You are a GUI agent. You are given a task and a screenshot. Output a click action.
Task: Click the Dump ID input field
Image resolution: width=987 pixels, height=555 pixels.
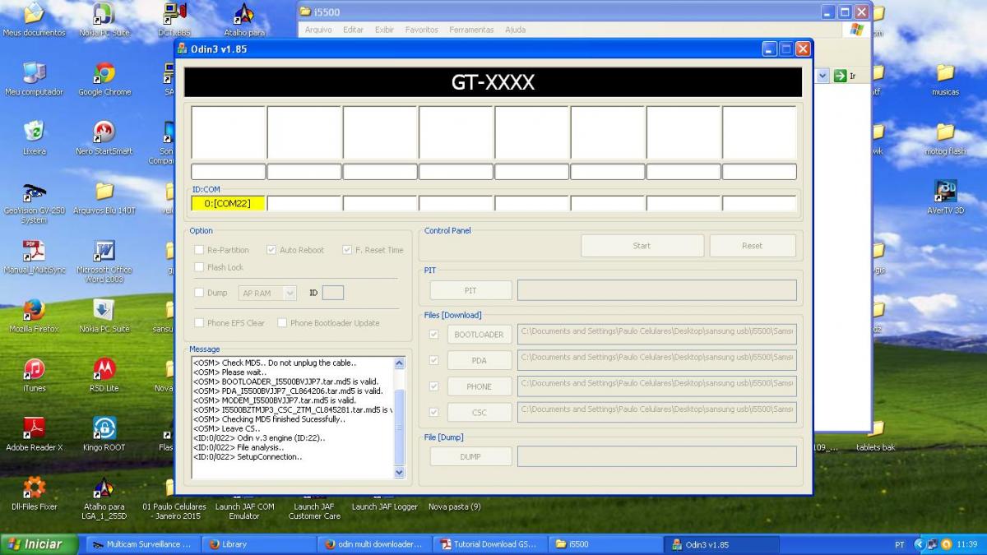coord(333,293)
